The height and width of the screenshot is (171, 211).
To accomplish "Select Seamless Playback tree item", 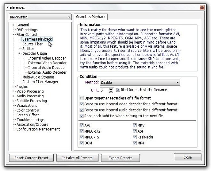I will click(x=37, y=39).
